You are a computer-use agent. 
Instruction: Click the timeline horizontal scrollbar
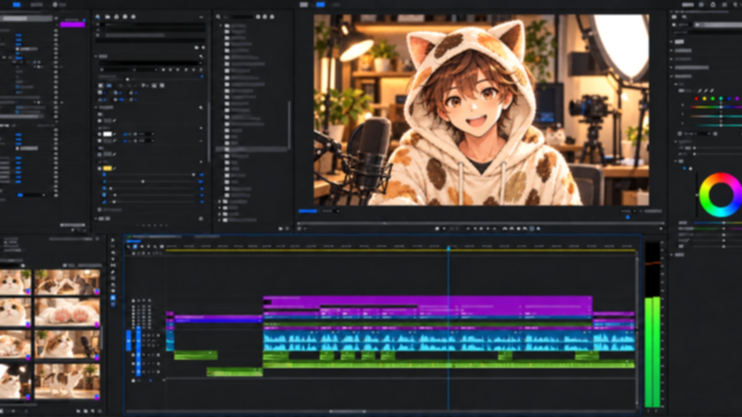coord(347,411)
